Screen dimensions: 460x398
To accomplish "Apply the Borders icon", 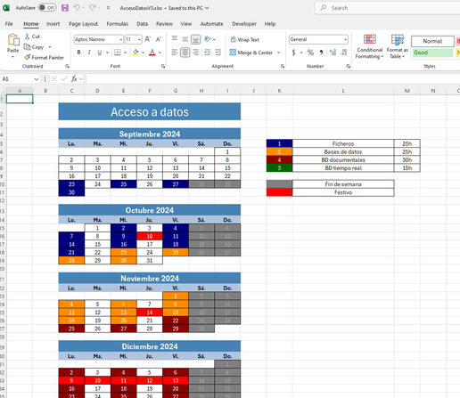I will click(118, 53).
